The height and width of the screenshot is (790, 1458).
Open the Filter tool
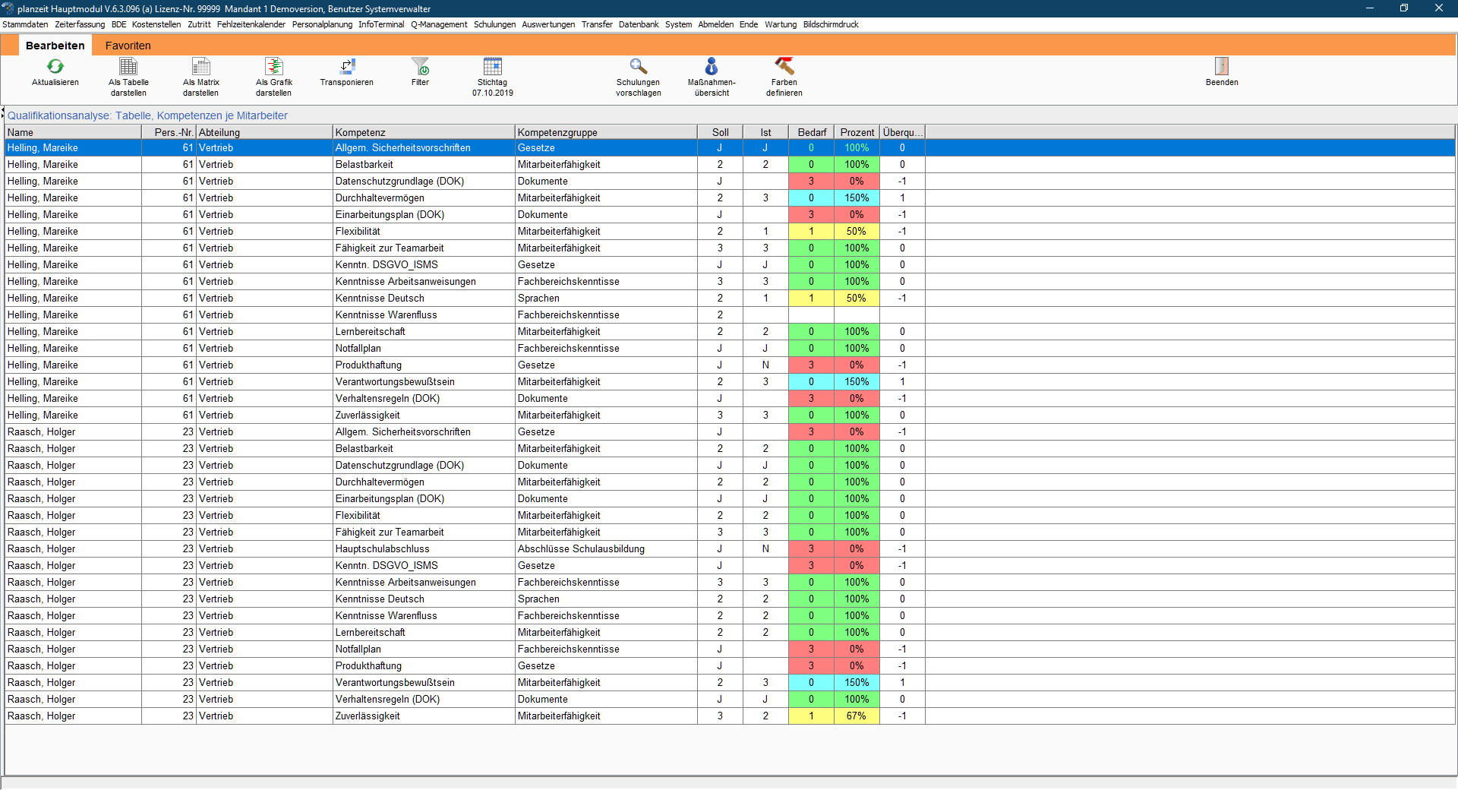click(420, 67)
